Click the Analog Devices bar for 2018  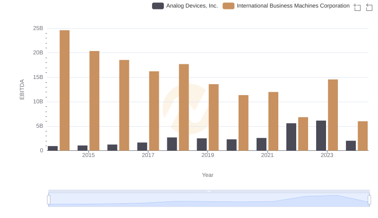click(172, 144)
